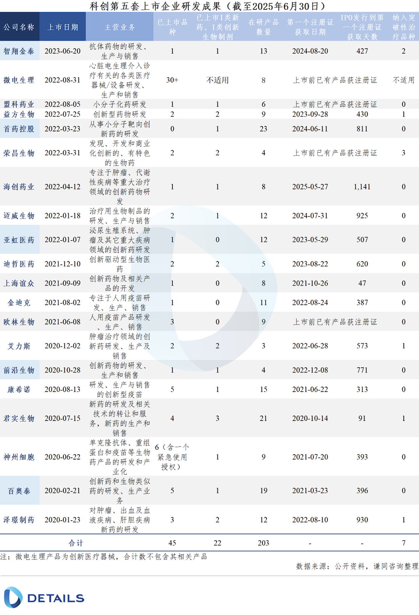
Task: Click listing date 2022-04-12
Action: (x=63, y=187)
